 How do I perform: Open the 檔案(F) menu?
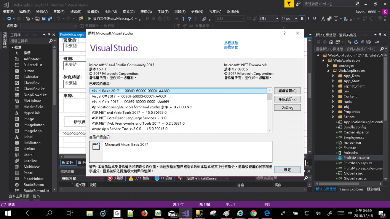[x=8, y=12]
